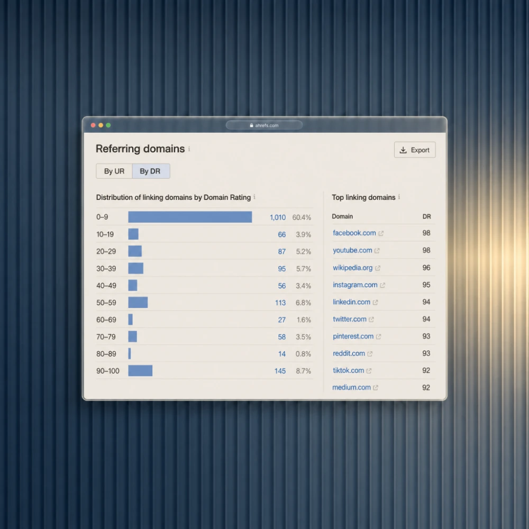
Task: Minimize the window with yellow button
Action: (x=101, y=125)
